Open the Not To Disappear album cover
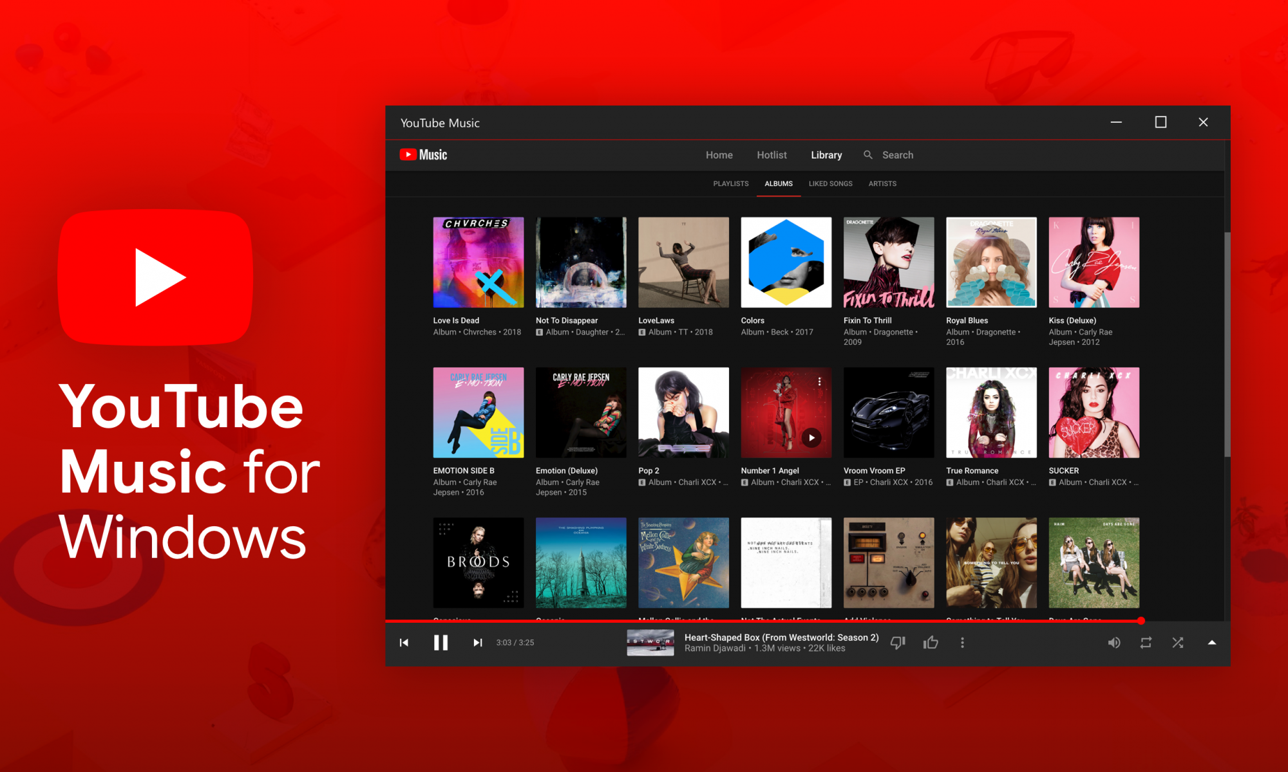This screenshot has width=1288, height=772. 581,262
